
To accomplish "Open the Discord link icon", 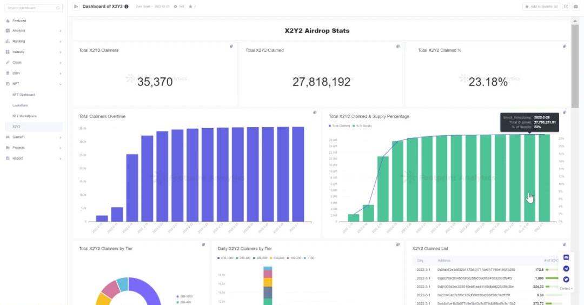I will (566, 258).
